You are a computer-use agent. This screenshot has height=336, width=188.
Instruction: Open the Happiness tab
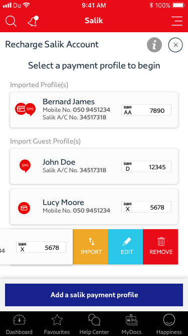(x=169, y=324)
